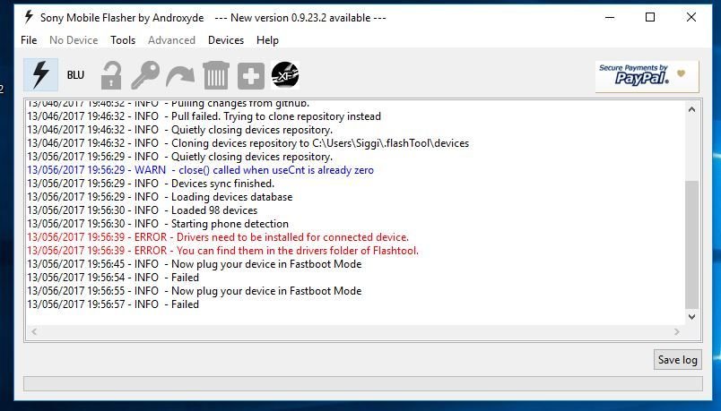
Task: Open the Help menu
Action: click(x=267, y=40)
